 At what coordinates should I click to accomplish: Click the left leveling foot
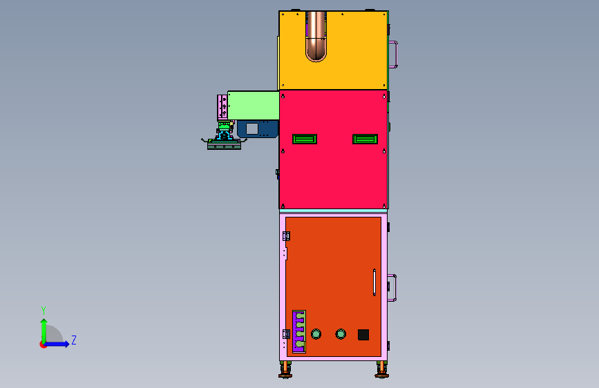click(x=285, y=369)
